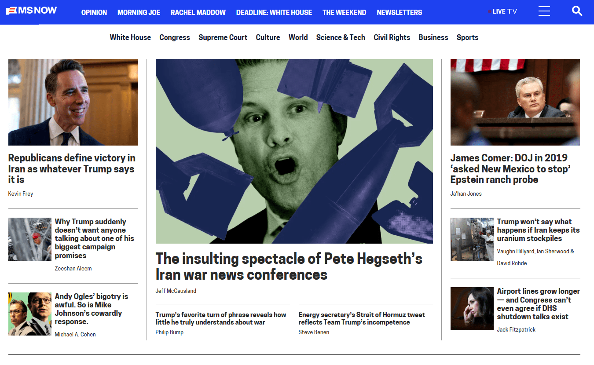The image size is (594, 365).
Task: Open author Ja'han Jones's page
Action: 466,193
